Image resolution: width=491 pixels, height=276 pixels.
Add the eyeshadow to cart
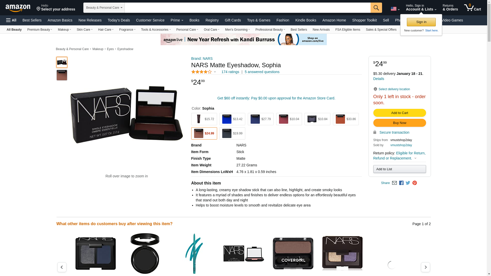point(399,113)
